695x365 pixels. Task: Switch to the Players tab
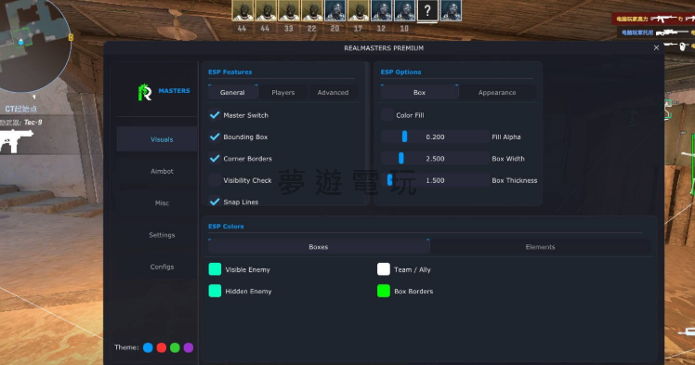pos(283,92)
